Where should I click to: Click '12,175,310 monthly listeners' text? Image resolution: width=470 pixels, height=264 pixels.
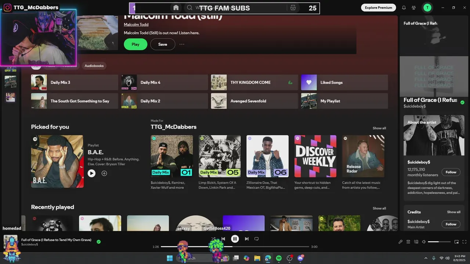pyautogui.click(x=423, y=172)
